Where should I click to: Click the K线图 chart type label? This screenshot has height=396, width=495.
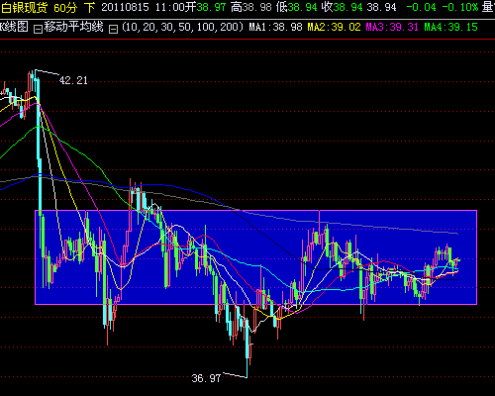14,27
